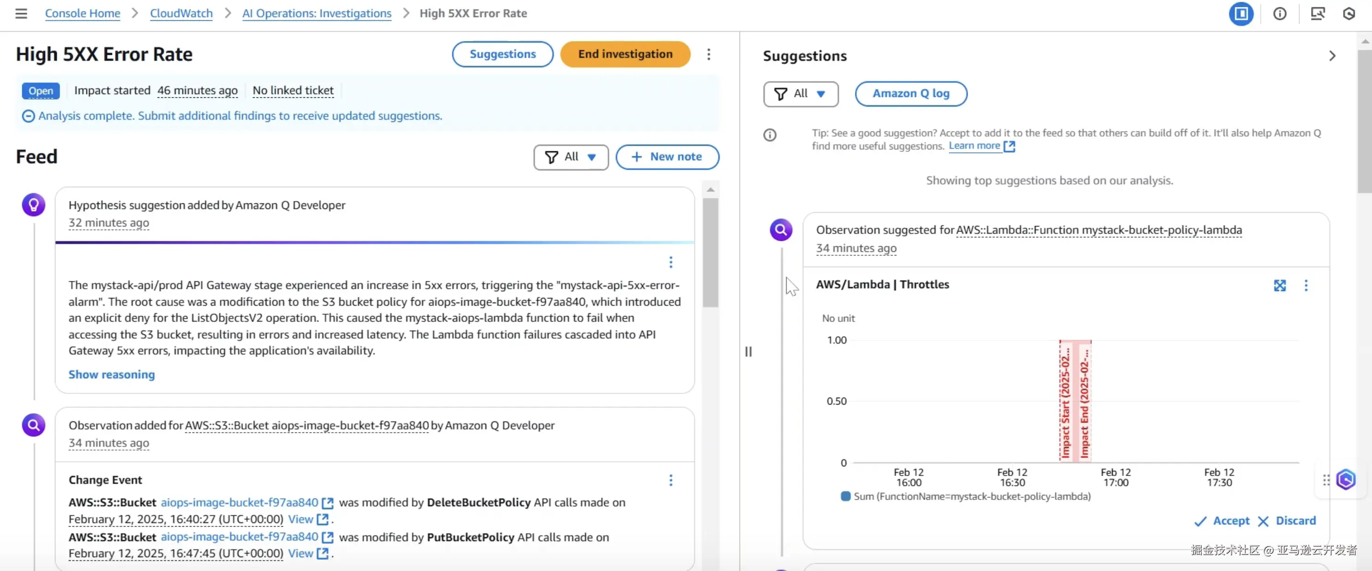This screenshot has width=1372, height=571.
Task: Navigate to AI Operations: Investigations breadcrumb
Action: (x=316, y=13)
